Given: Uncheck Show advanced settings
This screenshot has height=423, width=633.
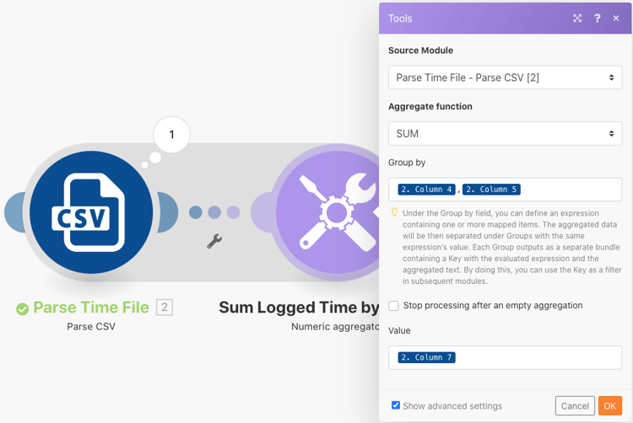Looking at the screenshot, I should pyautogui.click(x=396, y=405).
